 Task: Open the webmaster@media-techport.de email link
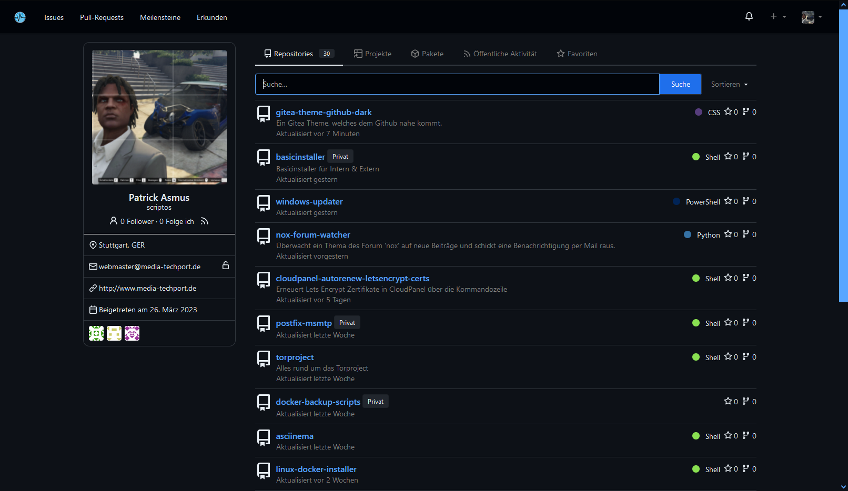[149, 267]
